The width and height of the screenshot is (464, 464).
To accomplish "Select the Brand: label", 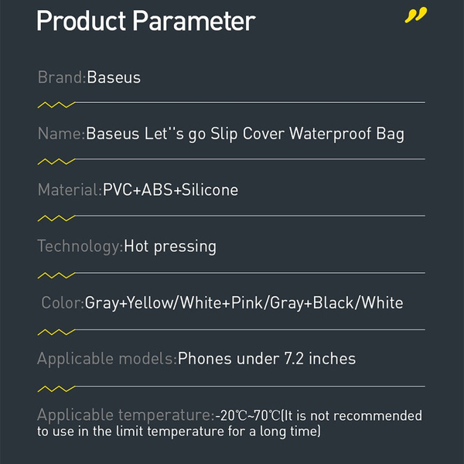I will coord(62,77).
